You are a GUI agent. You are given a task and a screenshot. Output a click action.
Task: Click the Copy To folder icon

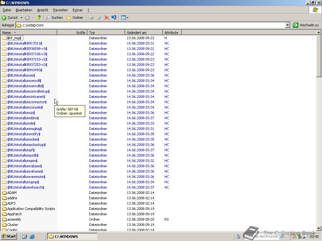click(99, 18)
